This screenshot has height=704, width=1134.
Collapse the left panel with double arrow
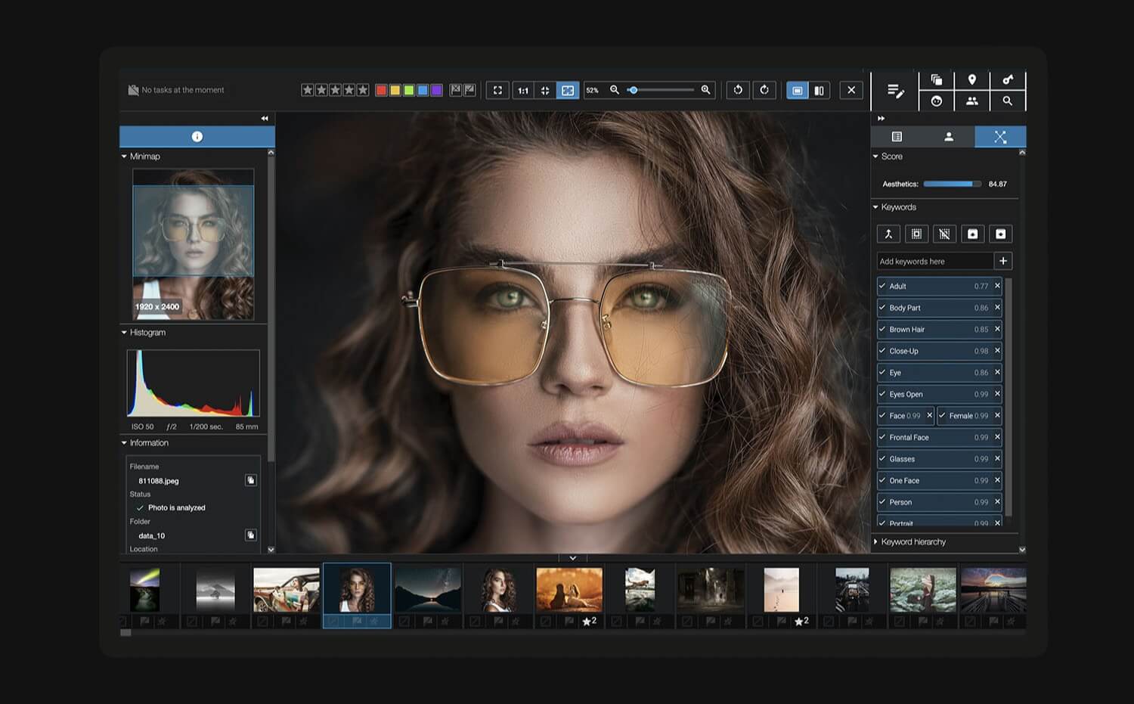(265, 119)
